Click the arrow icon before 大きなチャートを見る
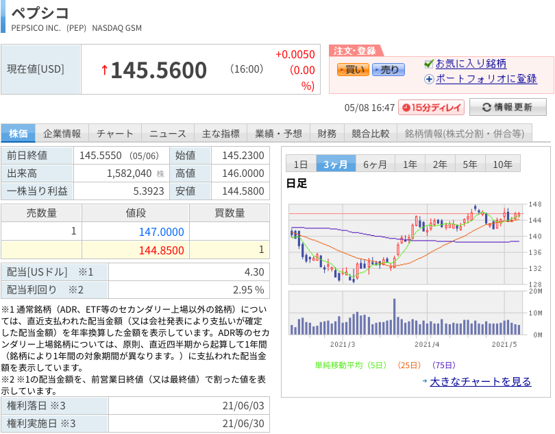The height and width of the screenshot is (434, 555). pos(425,381)
